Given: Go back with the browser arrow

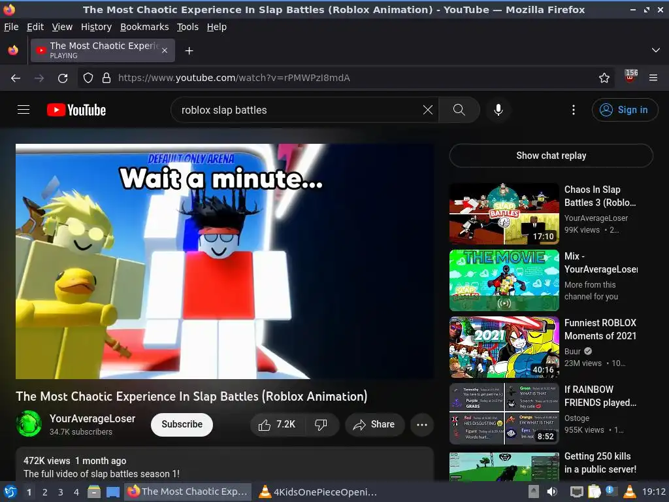Looking at the screenshot, I should (16, 78).
